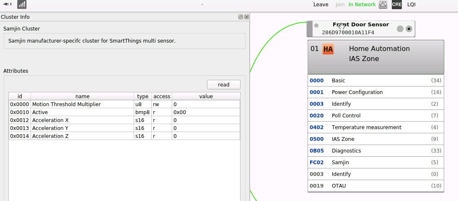458x201 pixels.
Task: Click the bmp8 type cell
Action: pyautogui.click(x=143, y=112)
